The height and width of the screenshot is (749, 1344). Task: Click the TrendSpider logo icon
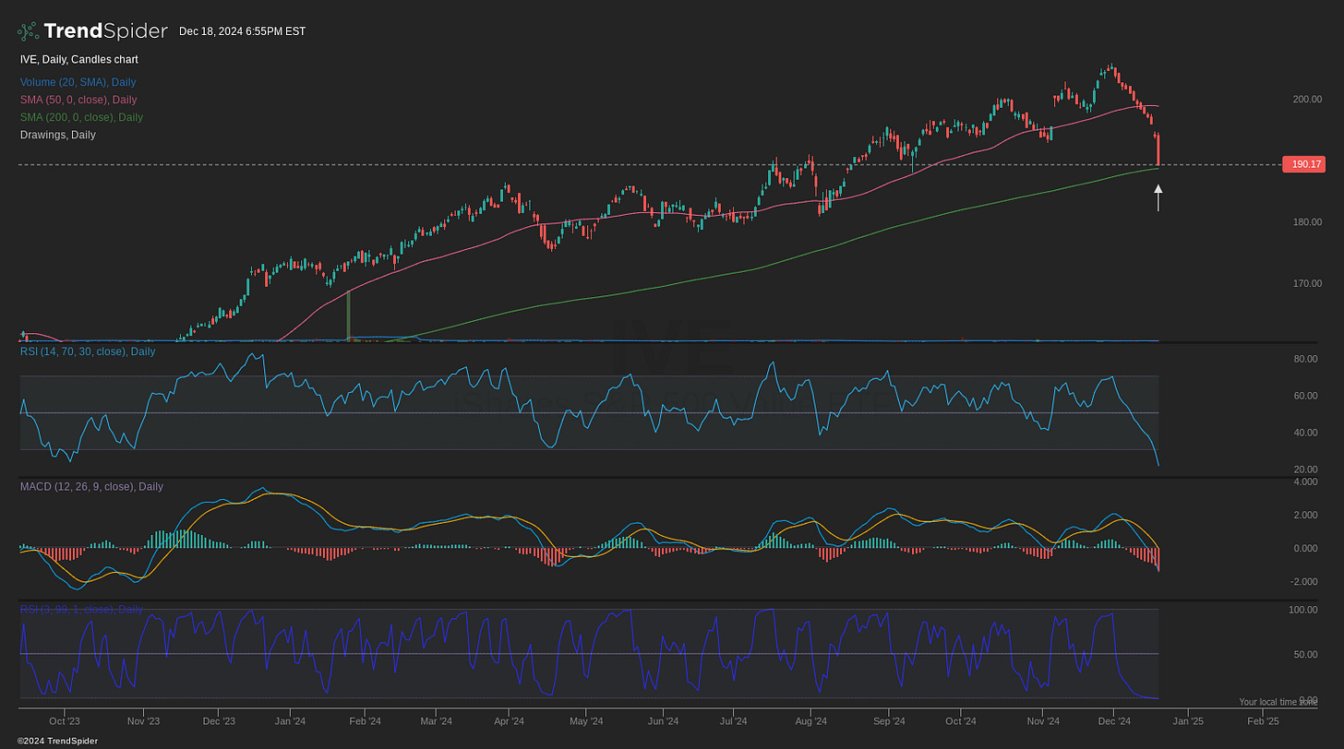(30, 31)
